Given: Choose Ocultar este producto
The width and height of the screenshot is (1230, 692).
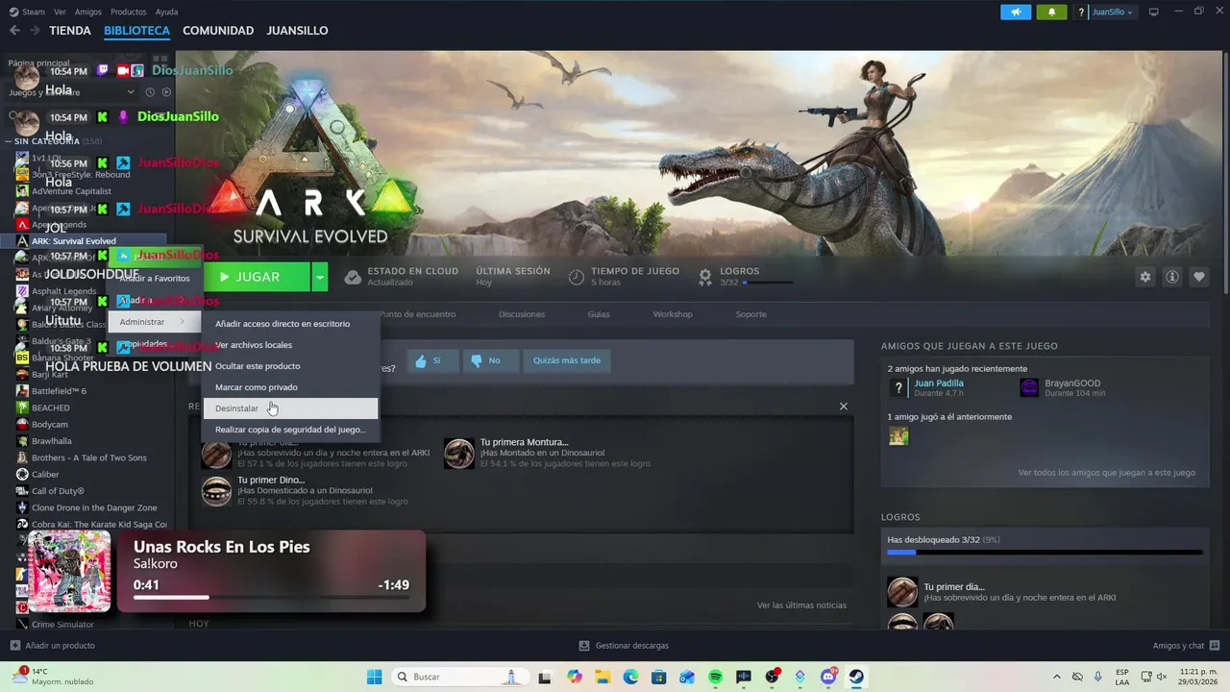Looking at the screenshot, I should [290, 366].
